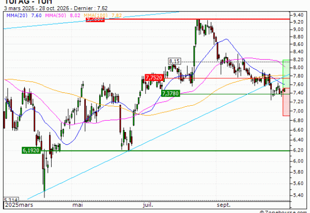Click the 5,314 low price label
The image size is (310, 213).
(x=10, y=200)
